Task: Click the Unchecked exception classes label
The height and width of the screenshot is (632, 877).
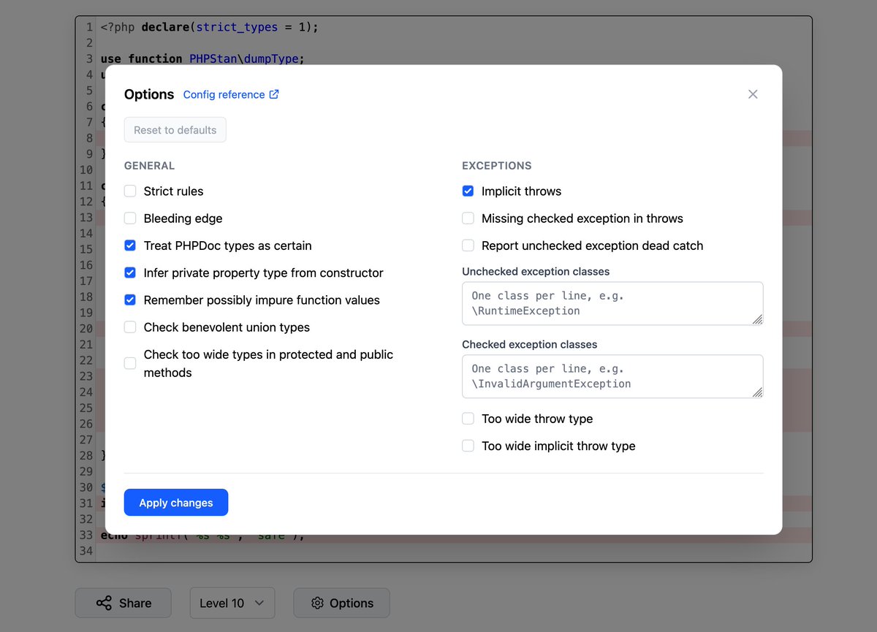Action: click(536, 271)
